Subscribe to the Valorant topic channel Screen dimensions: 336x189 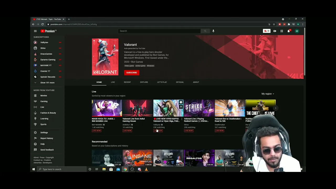[x=132, y=73]
